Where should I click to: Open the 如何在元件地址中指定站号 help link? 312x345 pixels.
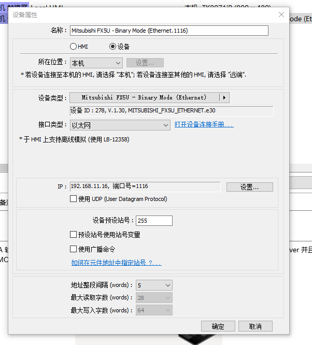click(116, 263)
